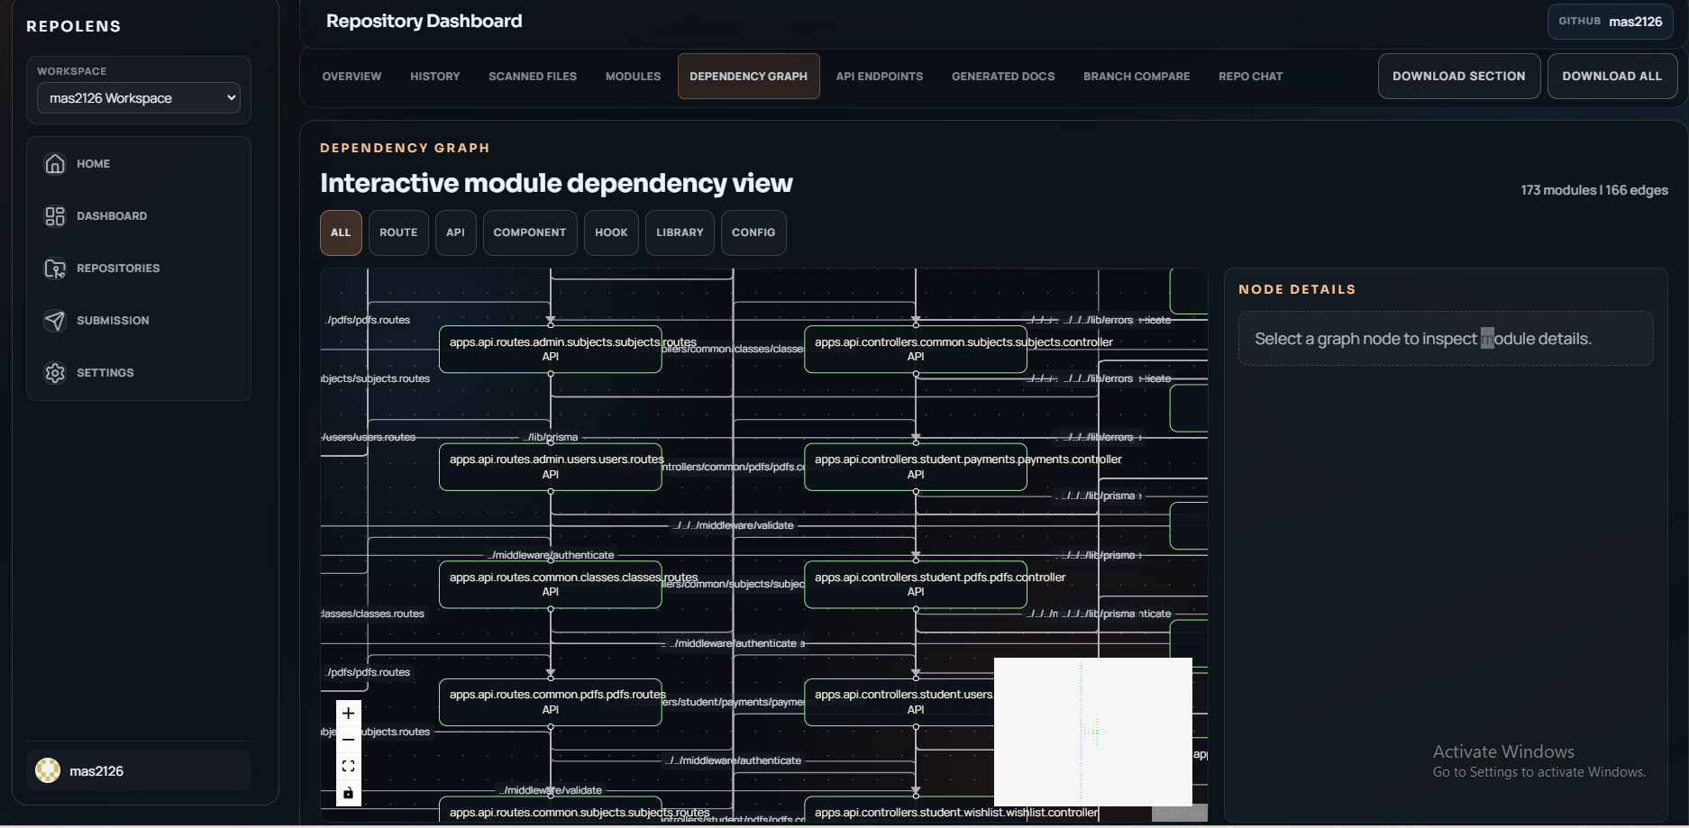The image size is (1689, 828).
Task: Fit the graph view with the brackets icon
Action: [348, 765]
